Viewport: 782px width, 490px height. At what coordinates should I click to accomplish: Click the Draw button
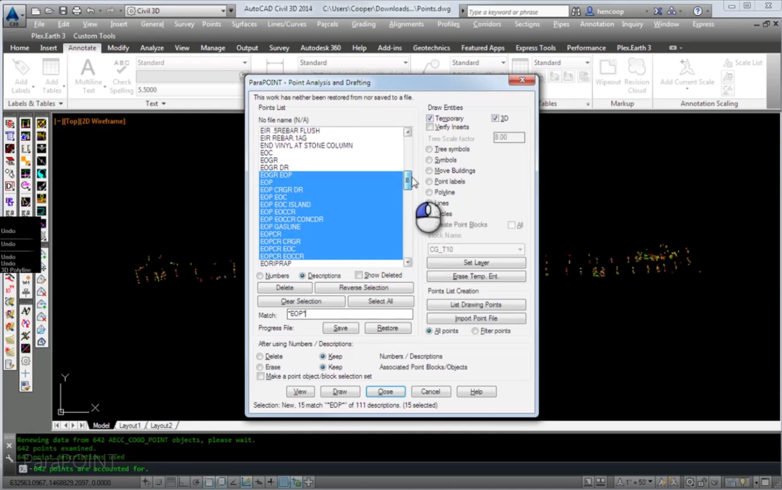[x=340, y=392]
